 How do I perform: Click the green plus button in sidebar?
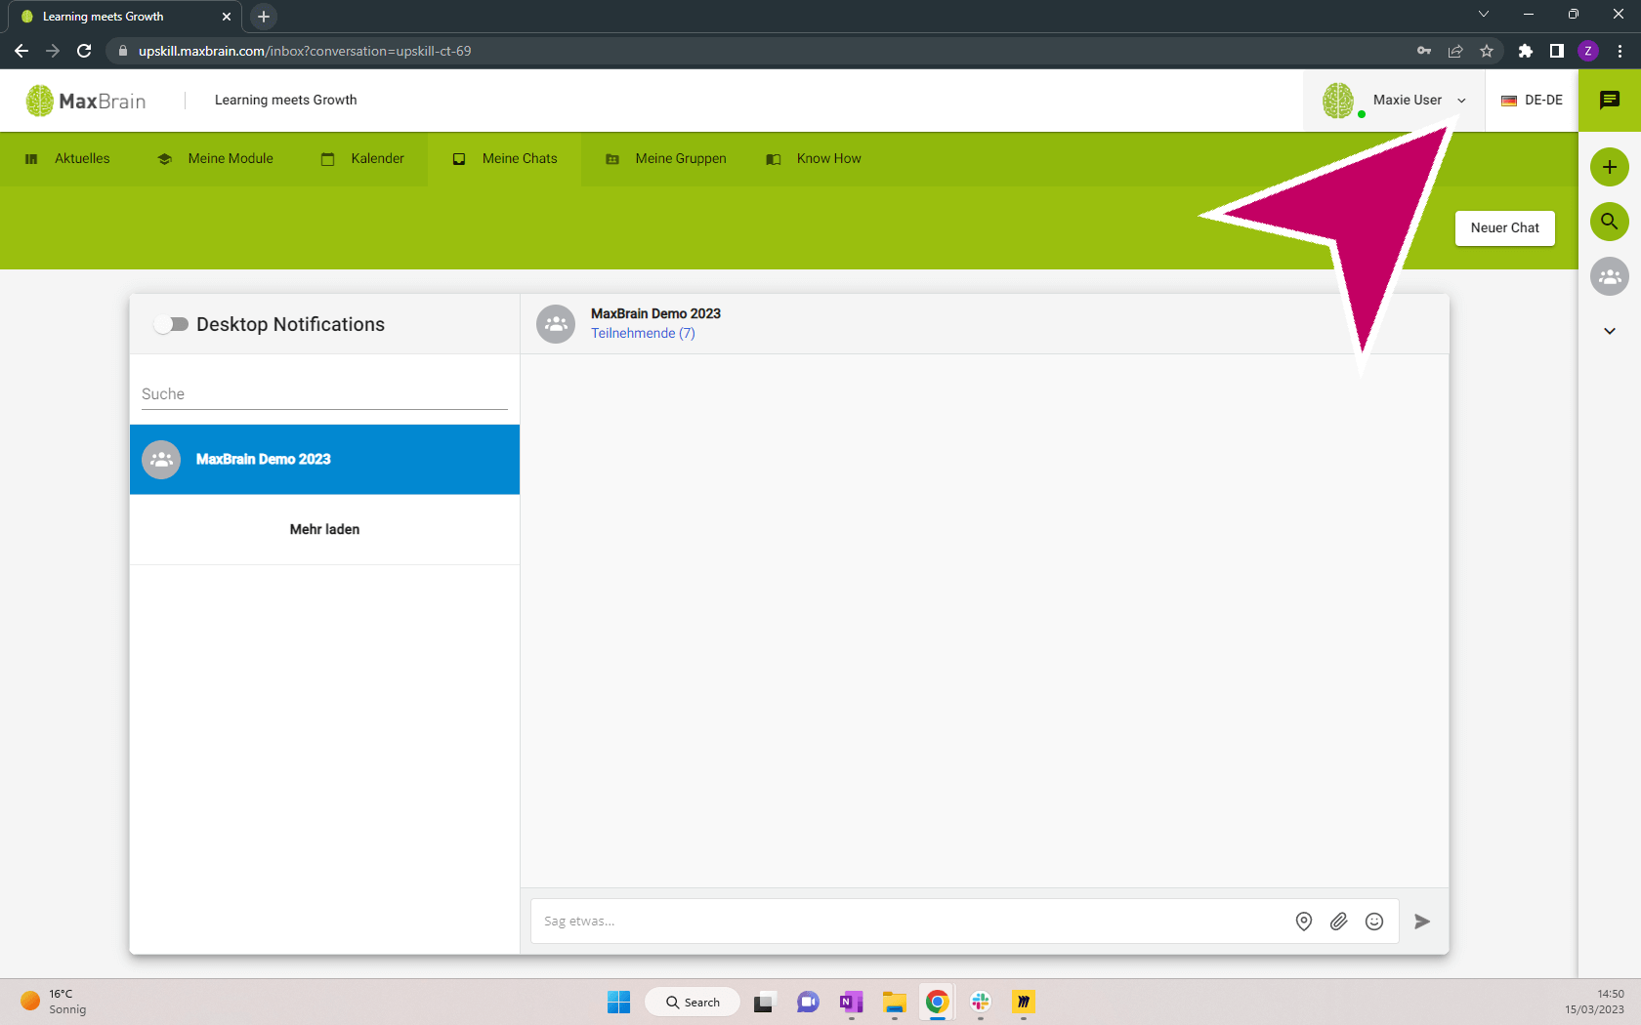tap(1610, 167)
